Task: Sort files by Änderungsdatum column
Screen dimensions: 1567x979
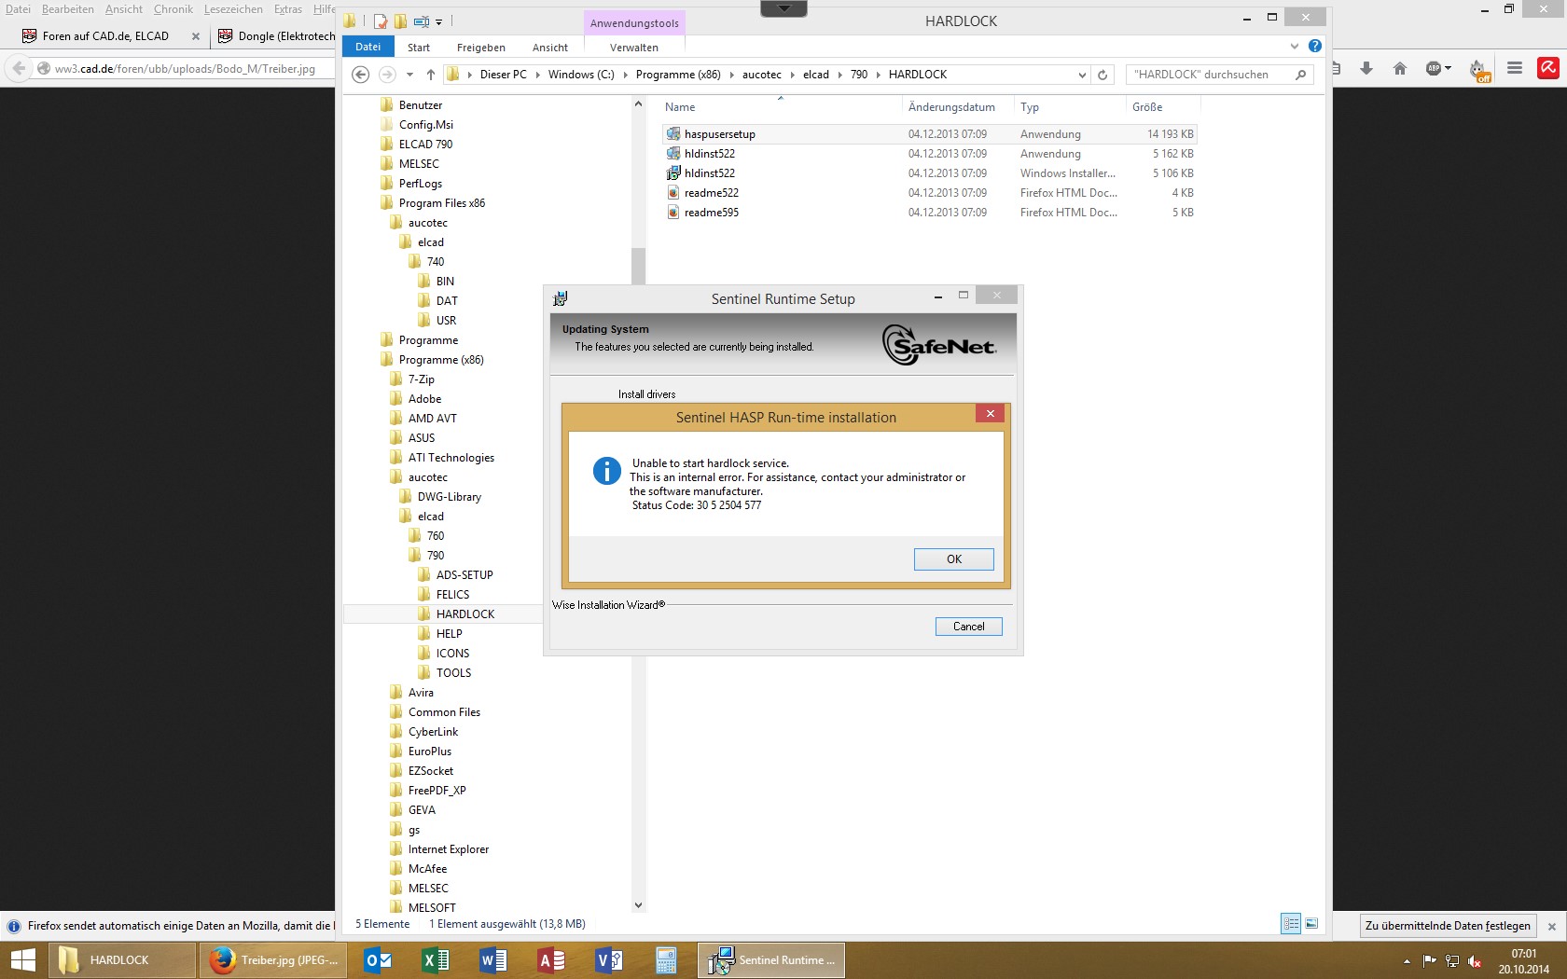Action: pyautogui.click(x=951, y=107)
